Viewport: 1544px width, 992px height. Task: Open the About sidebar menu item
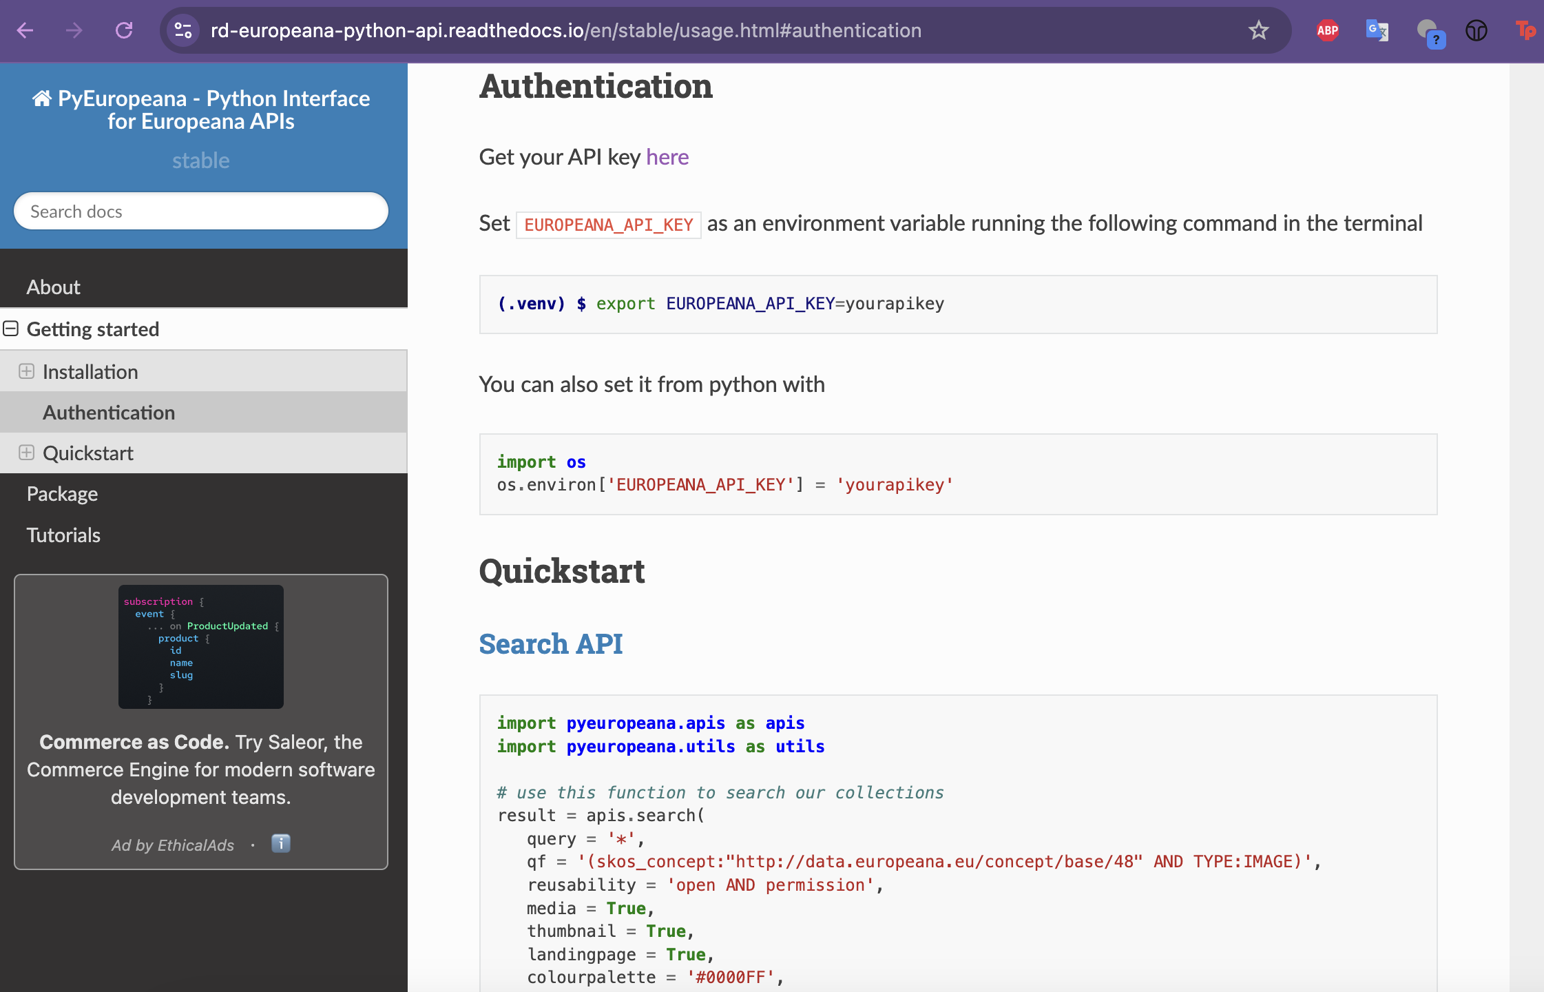(54, 287)
